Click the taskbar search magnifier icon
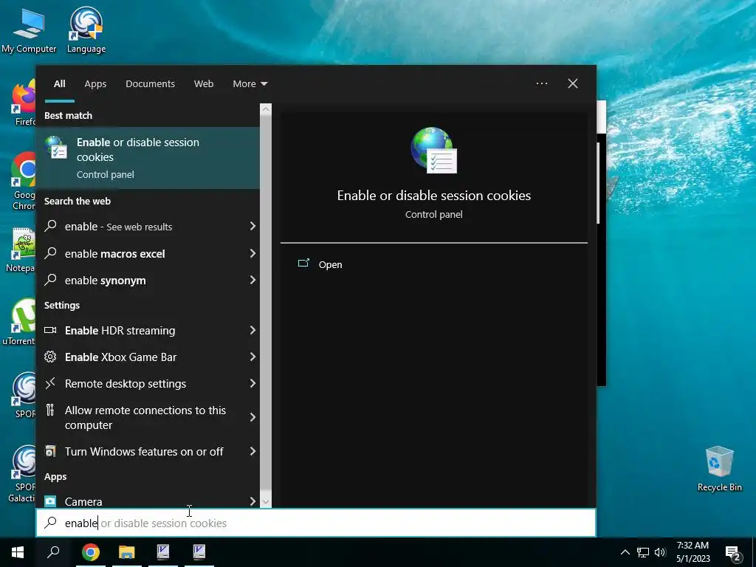 pos(53,552)
